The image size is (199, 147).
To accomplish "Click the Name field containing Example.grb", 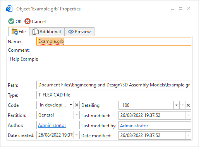I will (x=114, y=41).
